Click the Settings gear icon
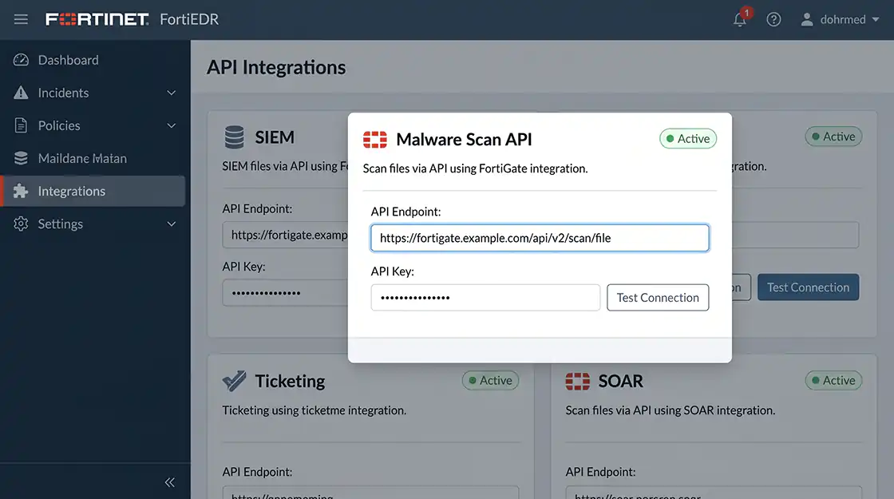This screenshot has height=499, width=894. point(21,224)
